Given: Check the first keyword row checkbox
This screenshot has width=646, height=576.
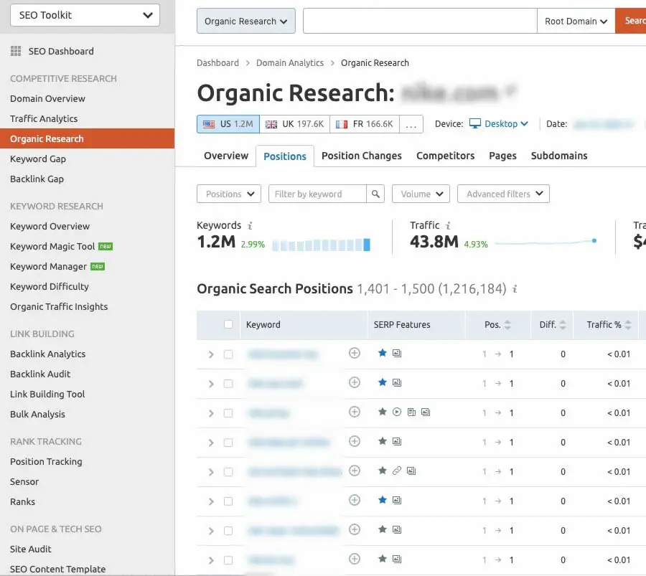Looking at the screenshot, I should click(228, 354).
